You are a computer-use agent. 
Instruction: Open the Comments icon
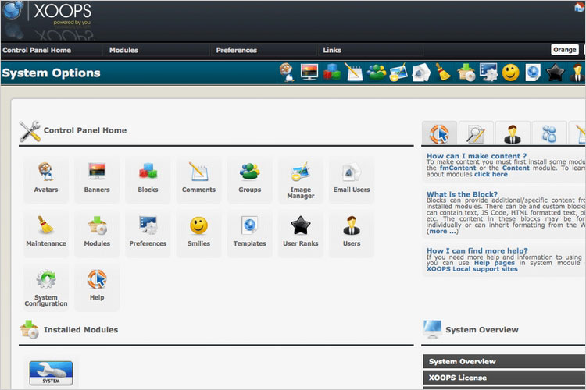198,177
